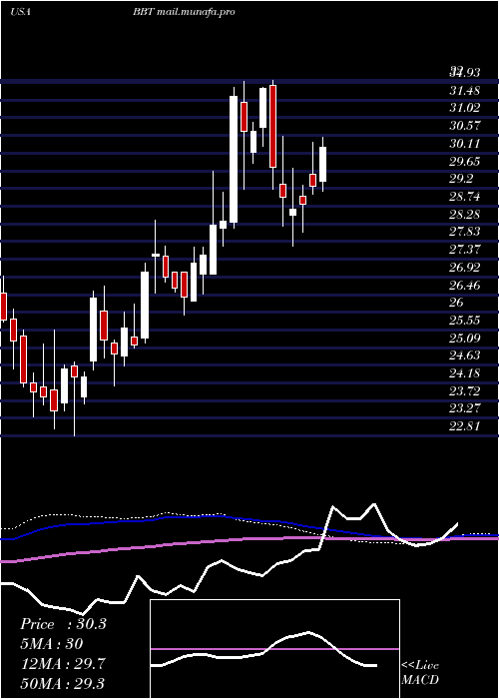This screenshot has height=699, width=499.
Task: Click the peak of the thick white indicator line
Action: pos(374,504)
